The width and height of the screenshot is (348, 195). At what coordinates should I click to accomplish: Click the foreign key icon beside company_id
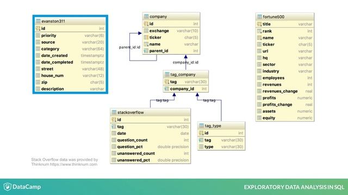pyautogui.click(x=167, y=89)
